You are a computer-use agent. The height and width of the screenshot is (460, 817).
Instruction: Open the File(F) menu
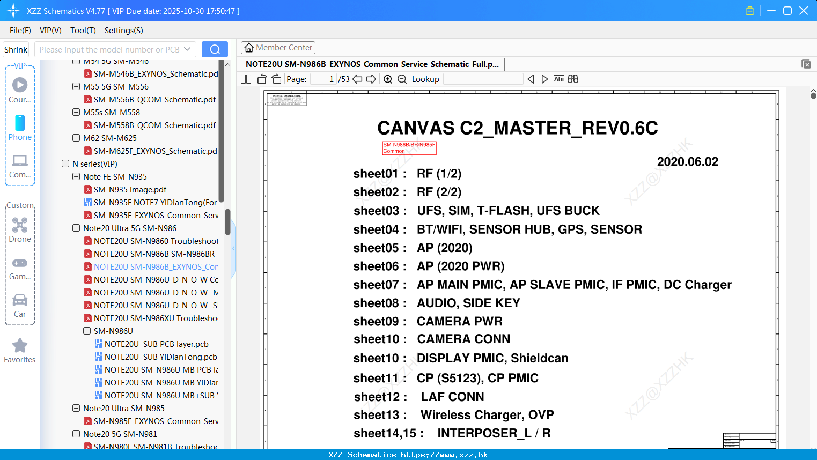pyautogui.click(x=20, y=31)
